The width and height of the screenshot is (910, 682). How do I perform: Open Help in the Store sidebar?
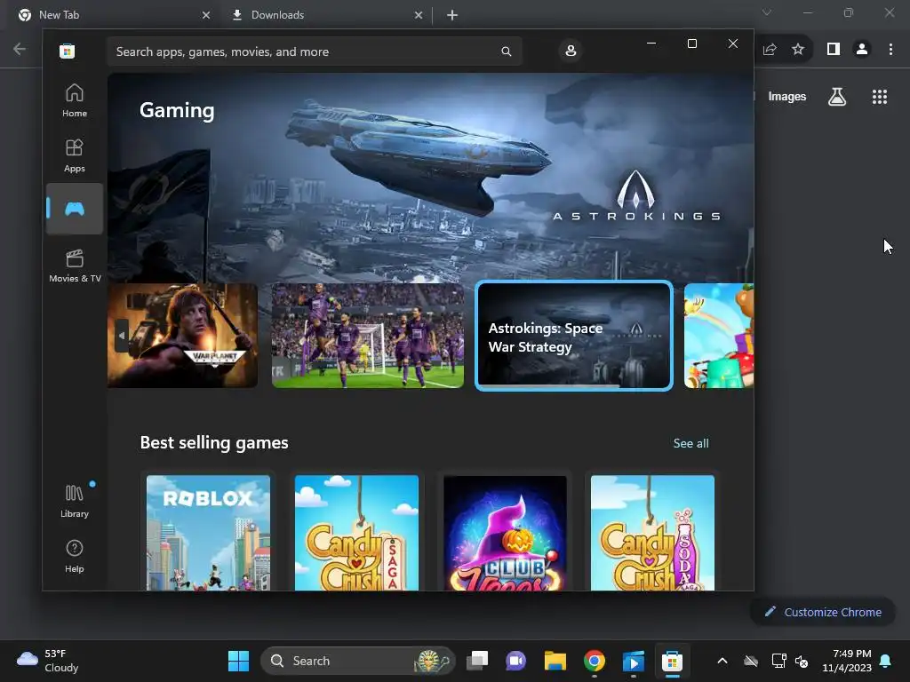coord(75,556)
